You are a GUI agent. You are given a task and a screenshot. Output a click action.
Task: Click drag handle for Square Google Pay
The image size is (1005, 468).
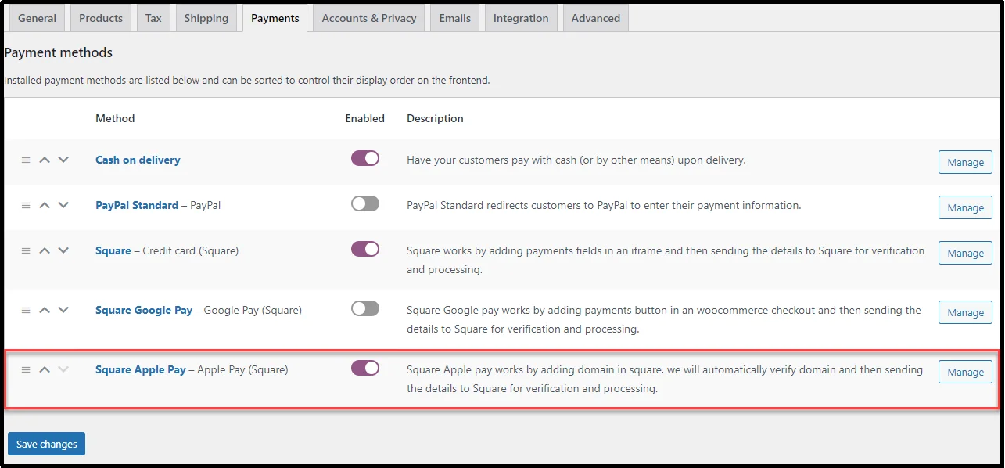pyautogui.click(x=26, y=310)
